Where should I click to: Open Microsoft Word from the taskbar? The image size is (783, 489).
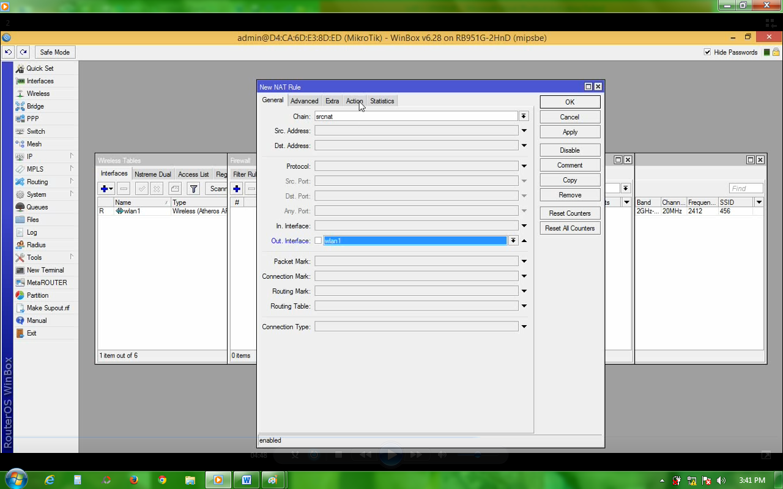pos(247,480)
